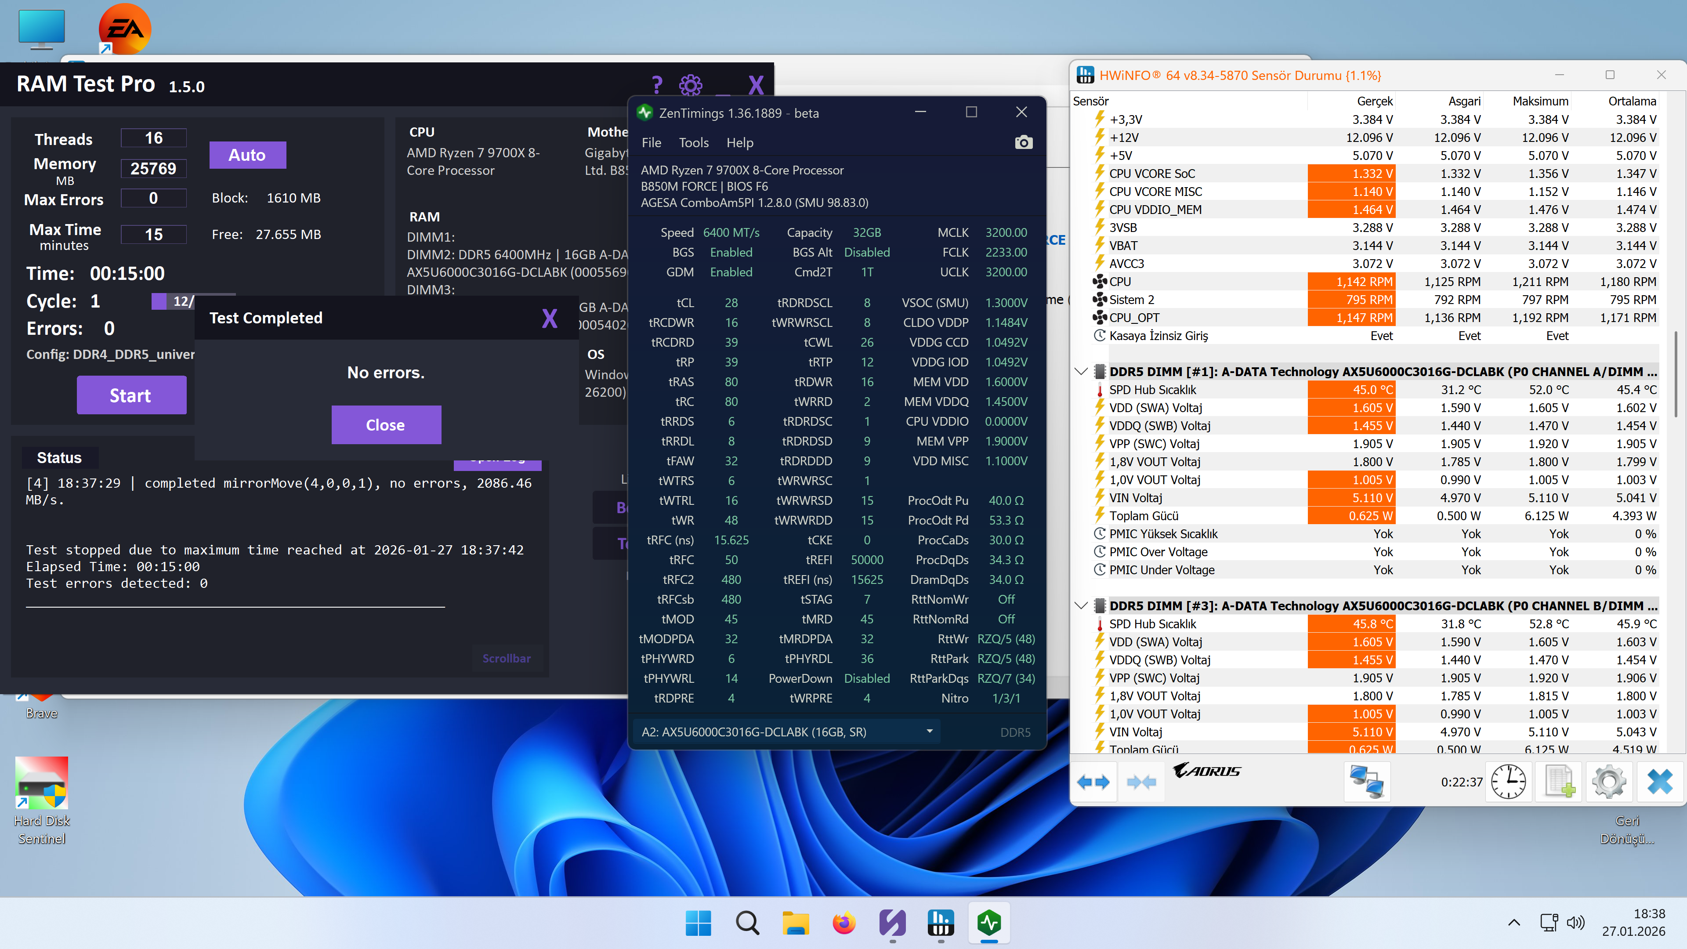Select the "VBAT" sensor row

[1365, 246]
